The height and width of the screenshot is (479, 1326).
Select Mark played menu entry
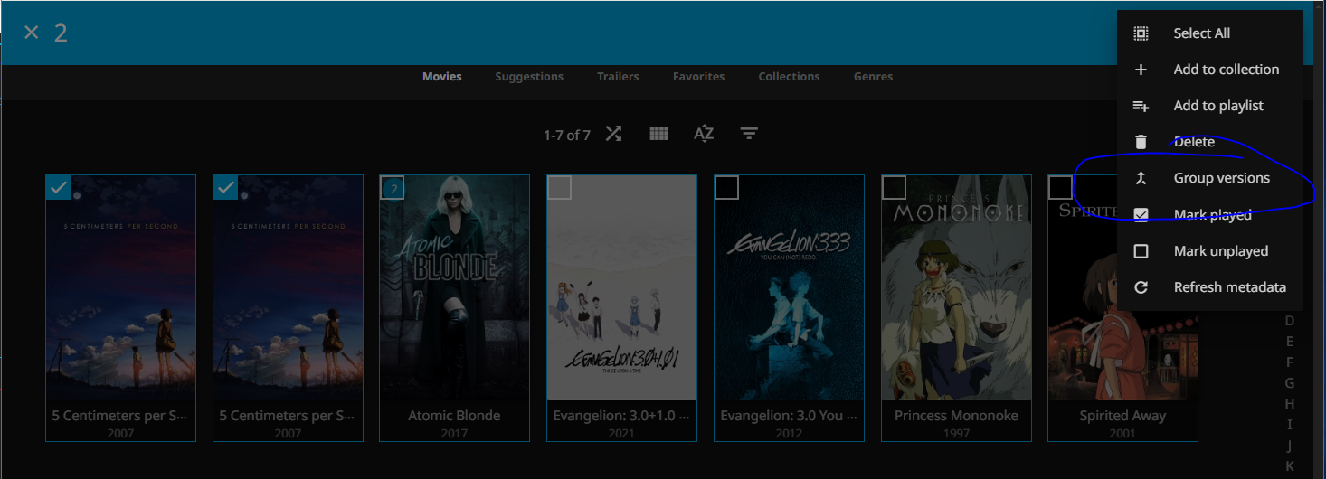pyautogui.click(x=1212, y=215)
